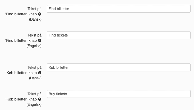The image size is (194, 110).
Task: Click into the 'Buy tickets' field
Action: [118, 94]
